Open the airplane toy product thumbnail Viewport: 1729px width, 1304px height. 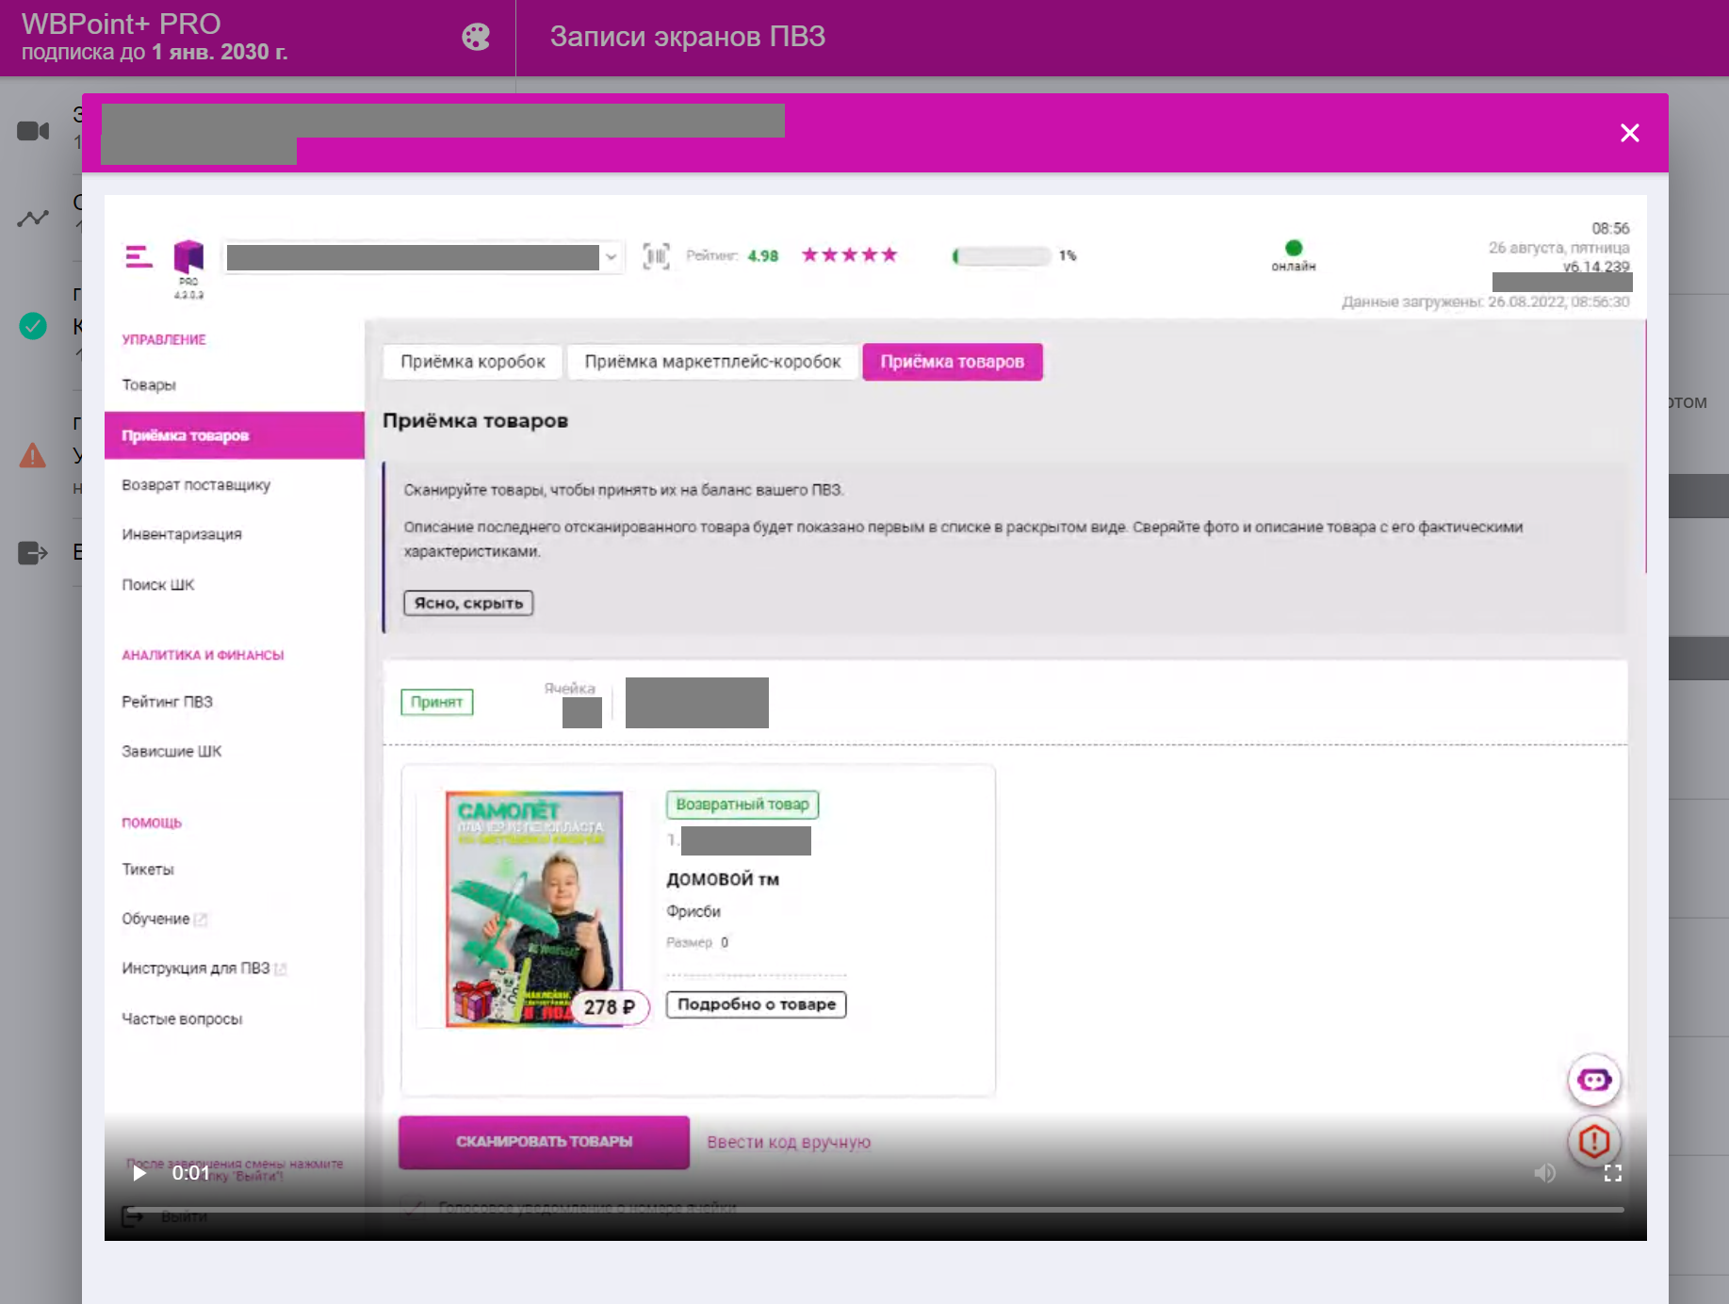[533, 908]
